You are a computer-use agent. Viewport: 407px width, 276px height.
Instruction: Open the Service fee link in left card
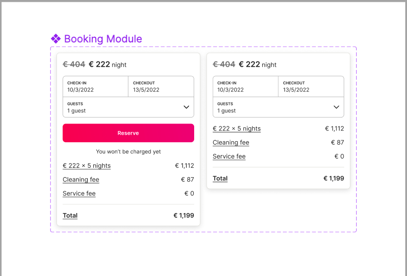tap(79, 193)
